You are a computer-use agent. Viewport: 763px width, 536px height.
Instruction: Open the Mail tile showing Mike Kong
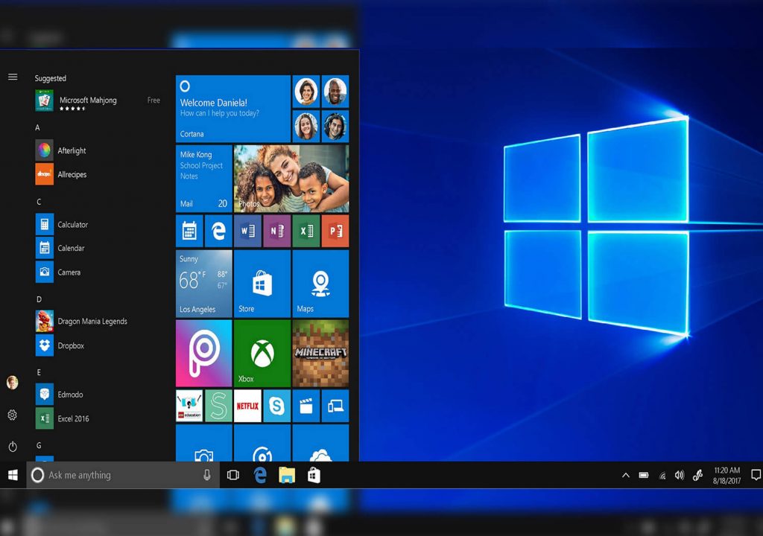203,179
